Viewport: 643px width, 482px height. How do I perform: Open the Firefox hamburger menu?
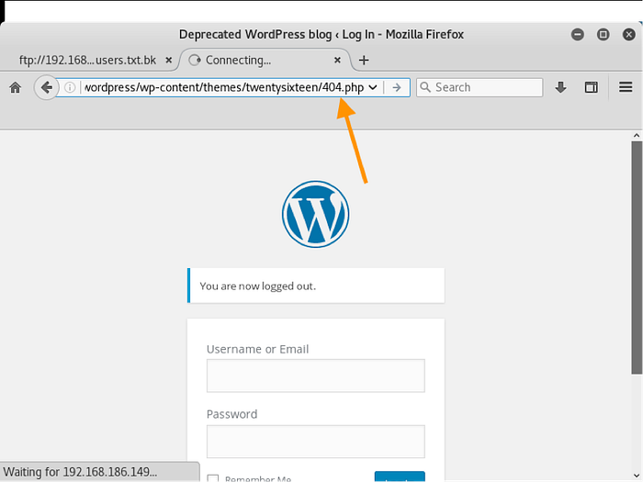tap(626, 87)
